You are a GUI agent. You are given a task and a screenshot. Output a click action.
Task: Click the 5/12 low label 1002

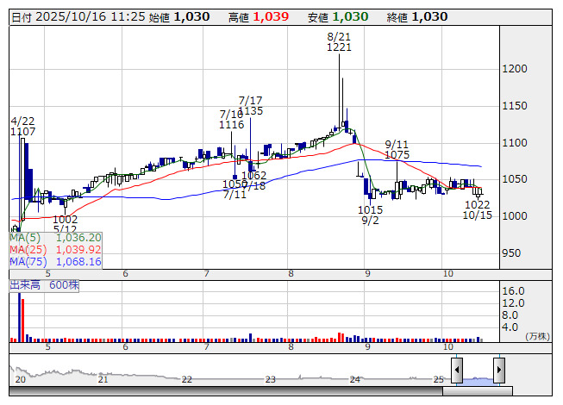(65, 220)
